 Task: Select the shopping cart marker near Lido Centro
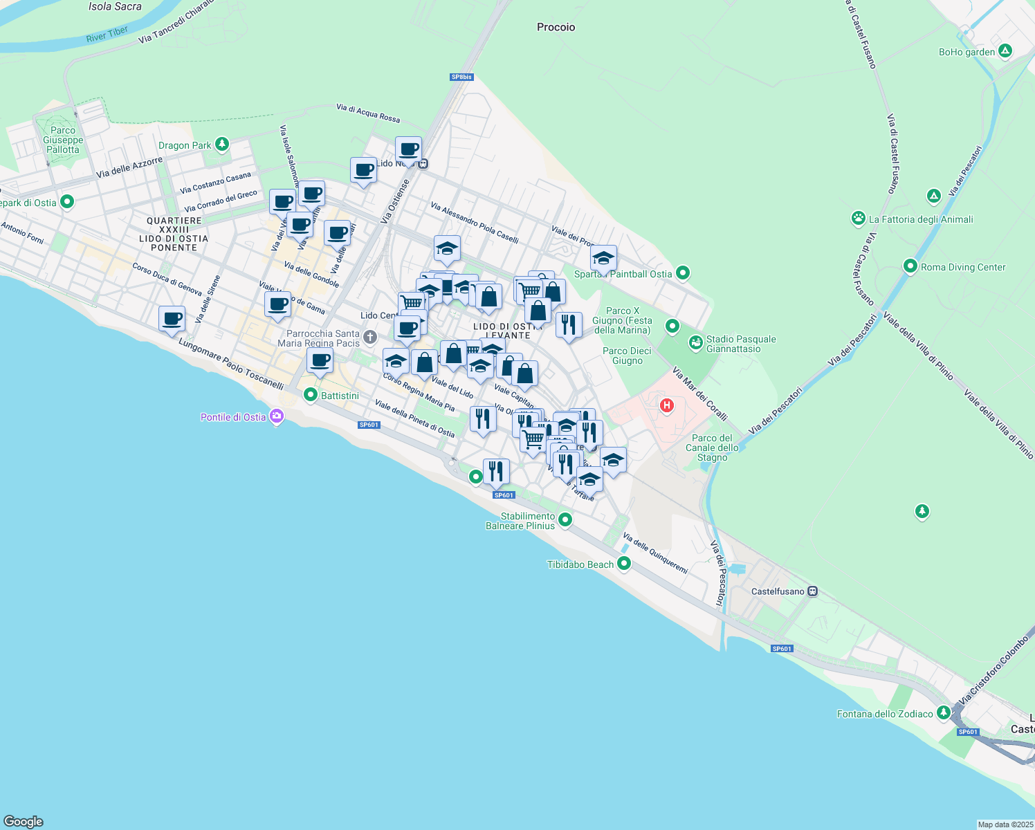[x=412, y=304]
